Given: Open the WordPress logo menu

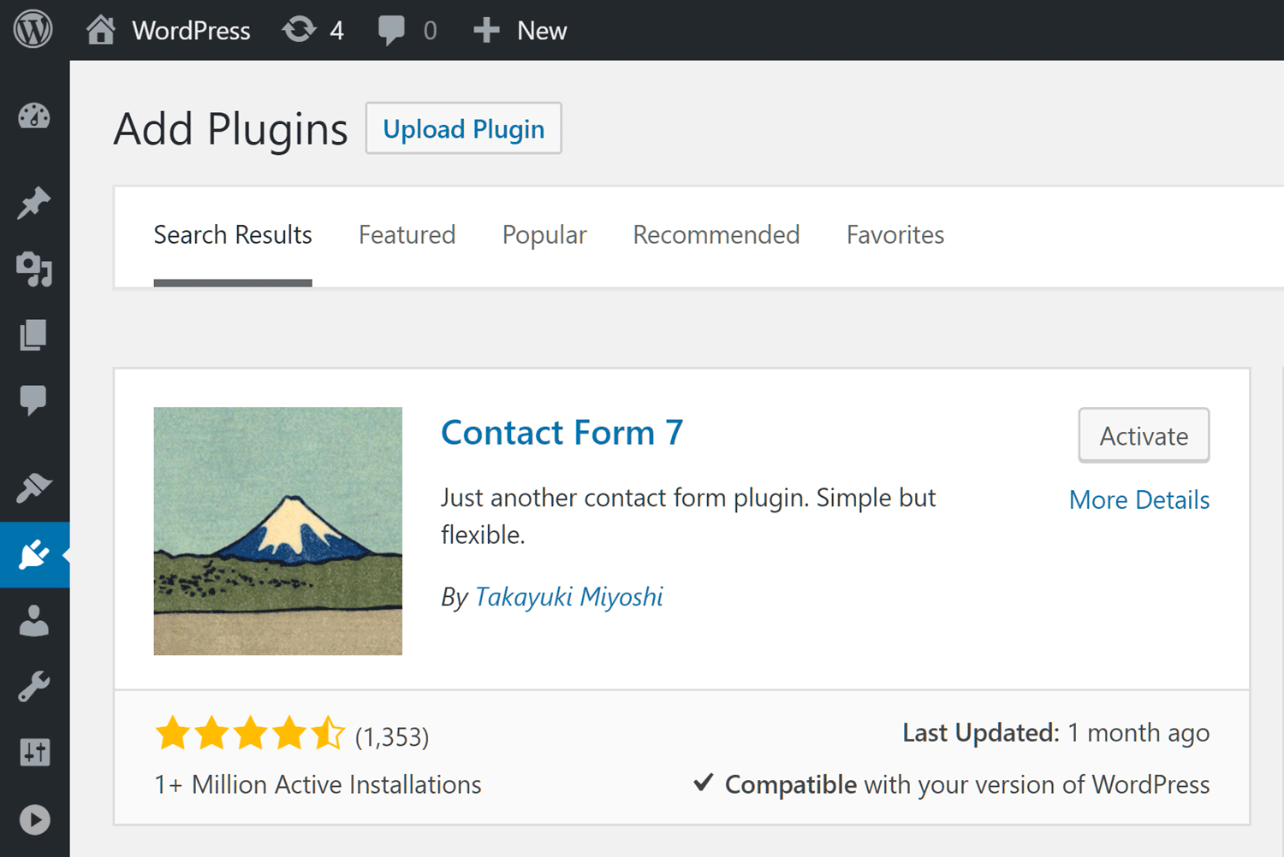Looking at the screenshot, I should [33, 29].
